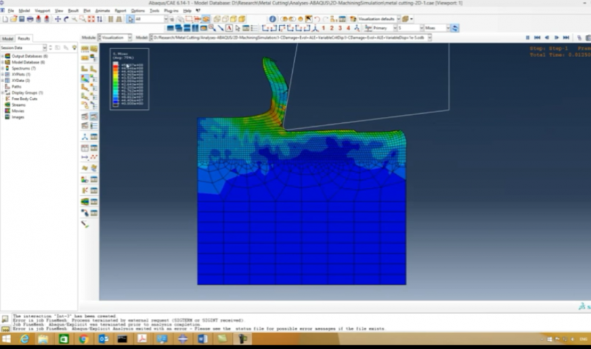Jump to the last frame button

[566, 37]
